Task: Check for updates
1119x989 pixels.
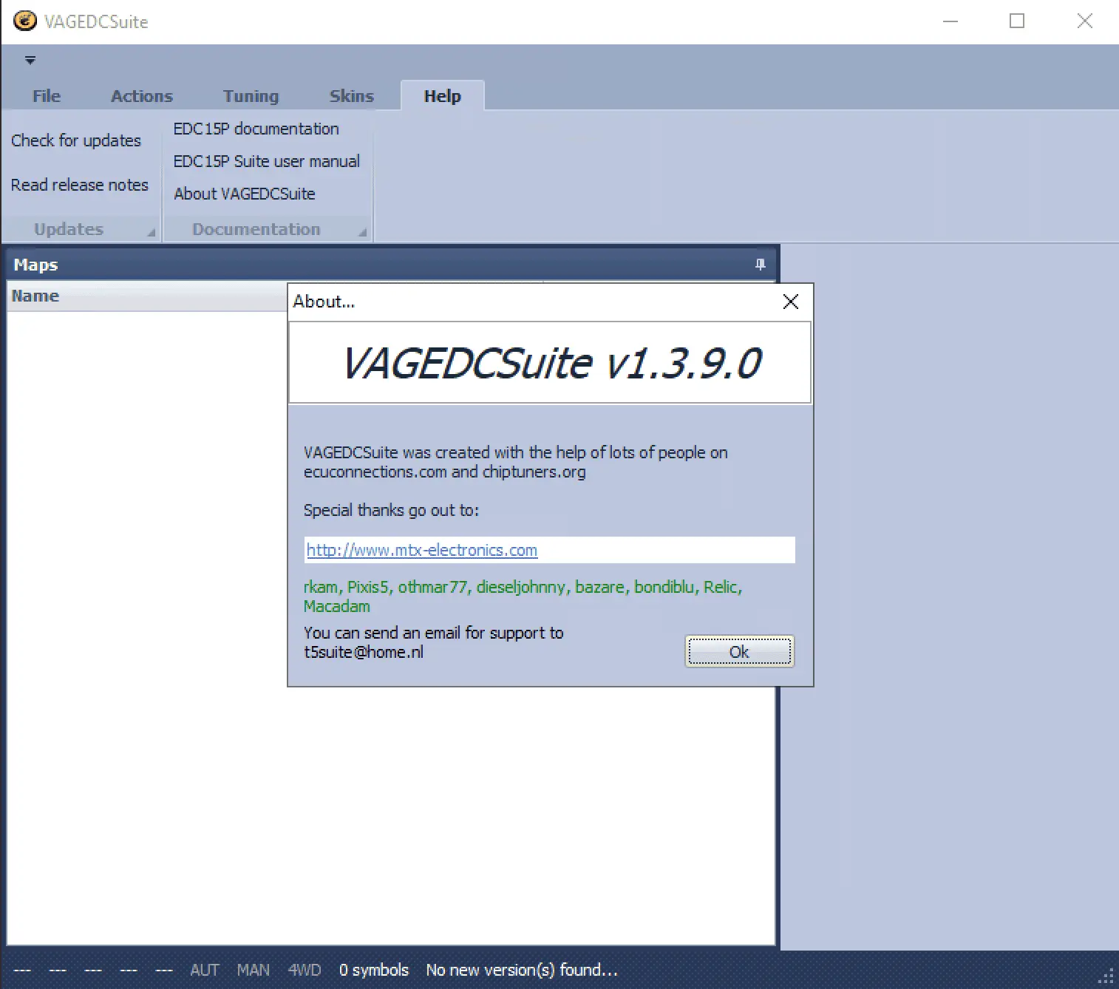Action: 76,140
